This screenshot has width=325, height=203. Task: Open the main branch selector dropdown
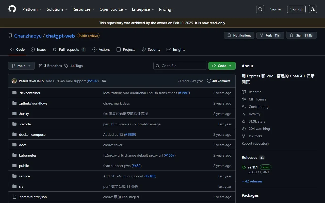click(21, 65)
